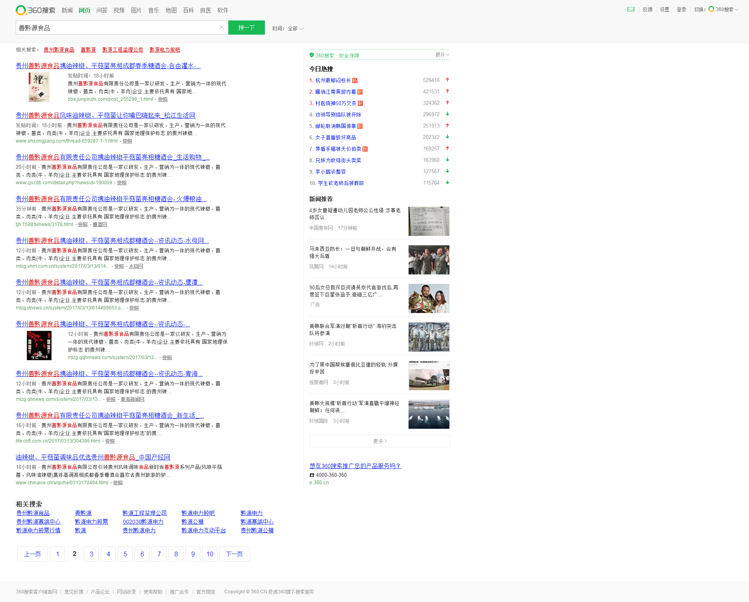Switch to the 问答 tab
The image size is (749, 602).
[x=102, y=10]
